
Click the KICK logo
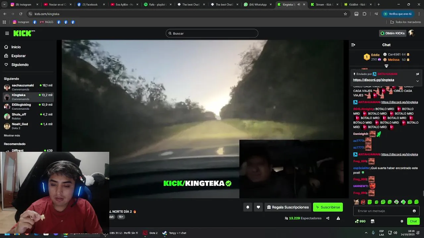[24, 33]
